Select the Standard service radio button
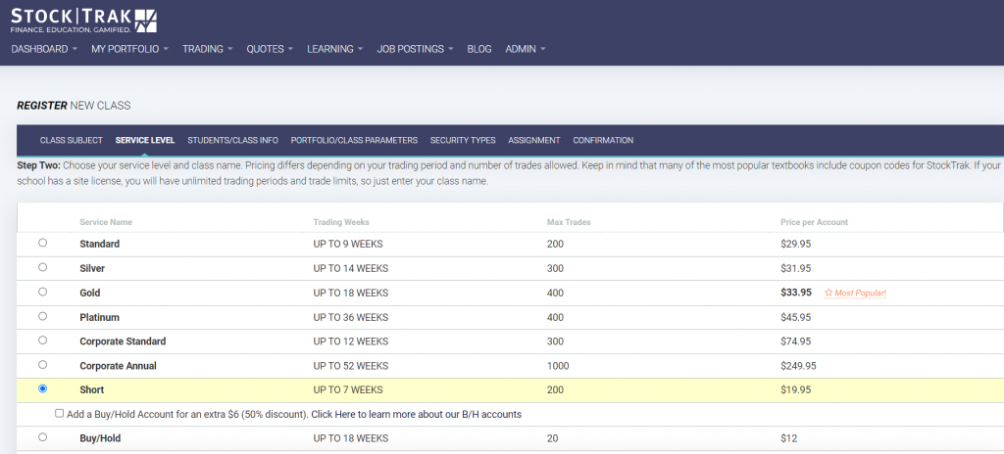The height and width of the screenshot is (454, 1004). click(x=43, y=243)
